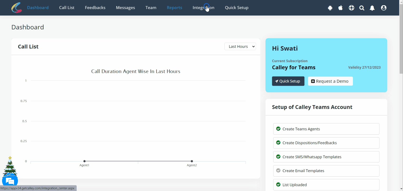Click the 'Current Subscription' label

[290, 61]
